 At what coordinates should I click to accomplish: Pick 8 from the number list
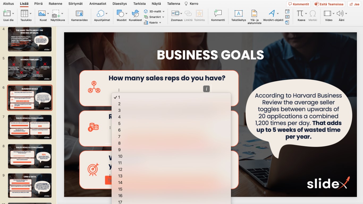[x=171, y=143]
